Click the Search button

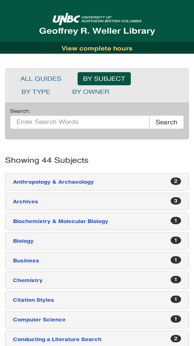(x=167, y=122)
